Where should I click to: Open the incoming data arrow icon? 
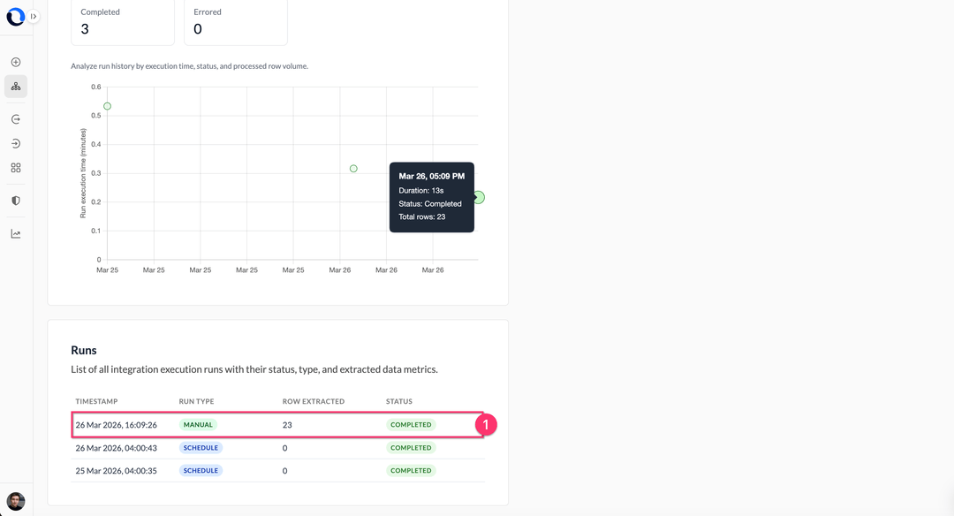(x=15, y=142)
